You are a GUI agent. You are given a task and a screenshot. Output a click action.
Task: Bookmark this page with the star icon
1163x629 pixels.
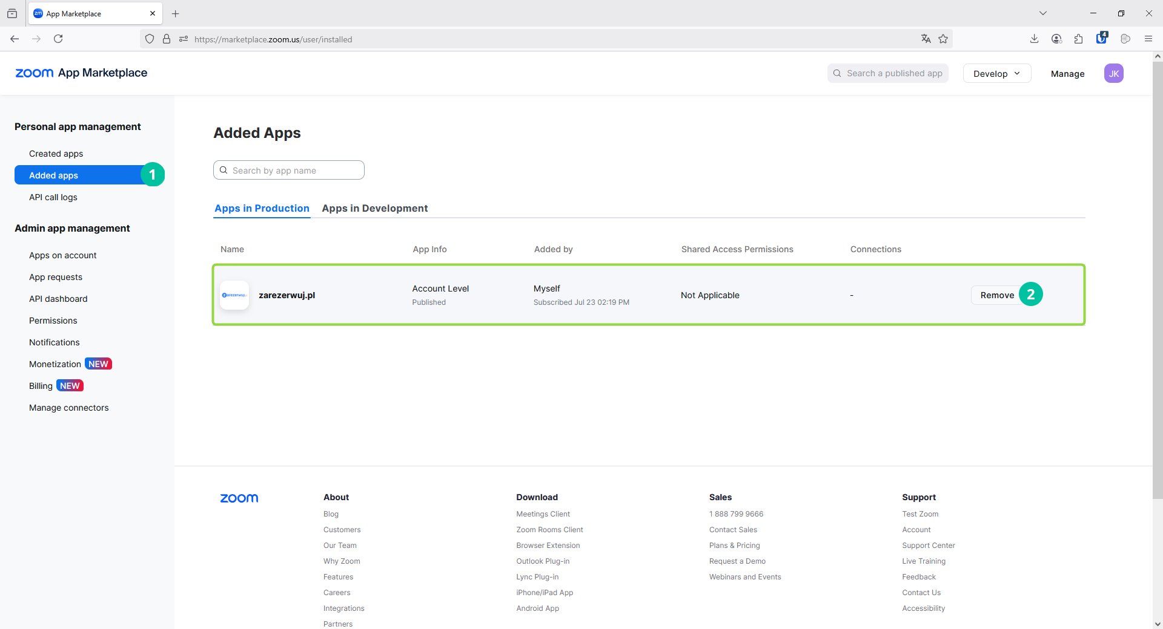coord(943,39)
